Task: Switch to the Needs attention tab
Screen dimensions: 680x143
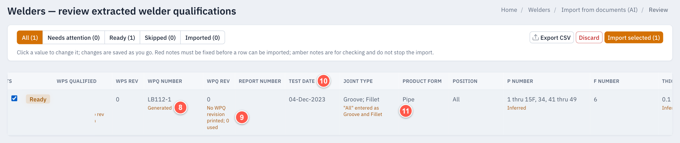Action: pos(74,38)
